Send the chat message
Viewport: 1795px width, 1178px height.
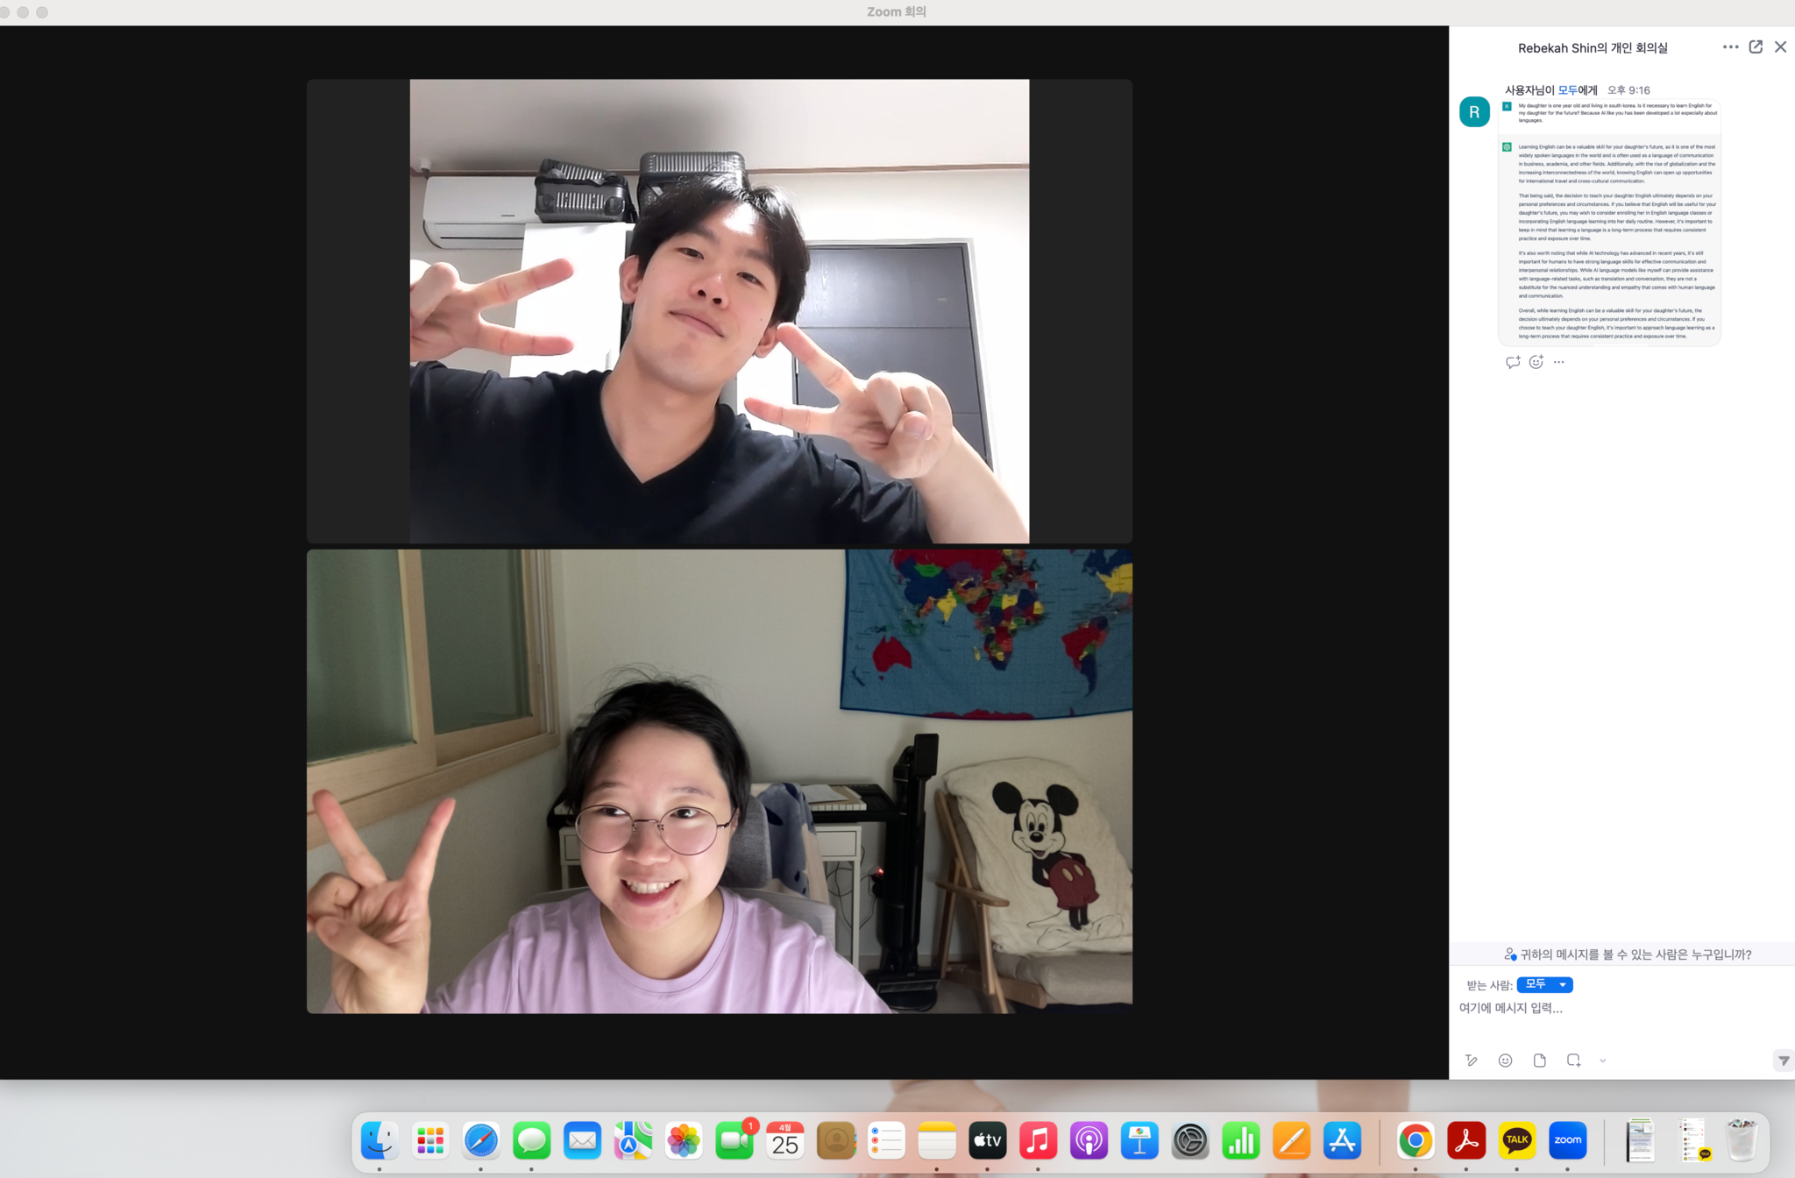[1784, 1061]
